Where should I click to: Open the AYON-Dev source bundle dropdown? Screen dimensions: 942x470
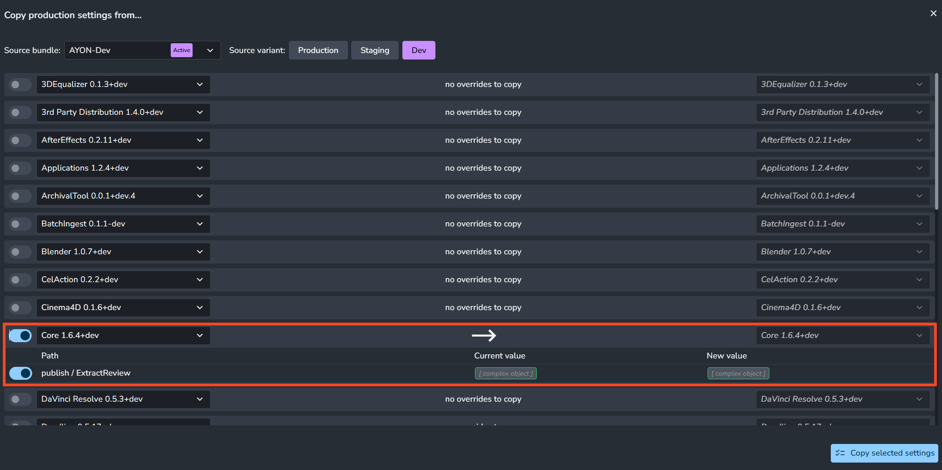tap(142, 50)
